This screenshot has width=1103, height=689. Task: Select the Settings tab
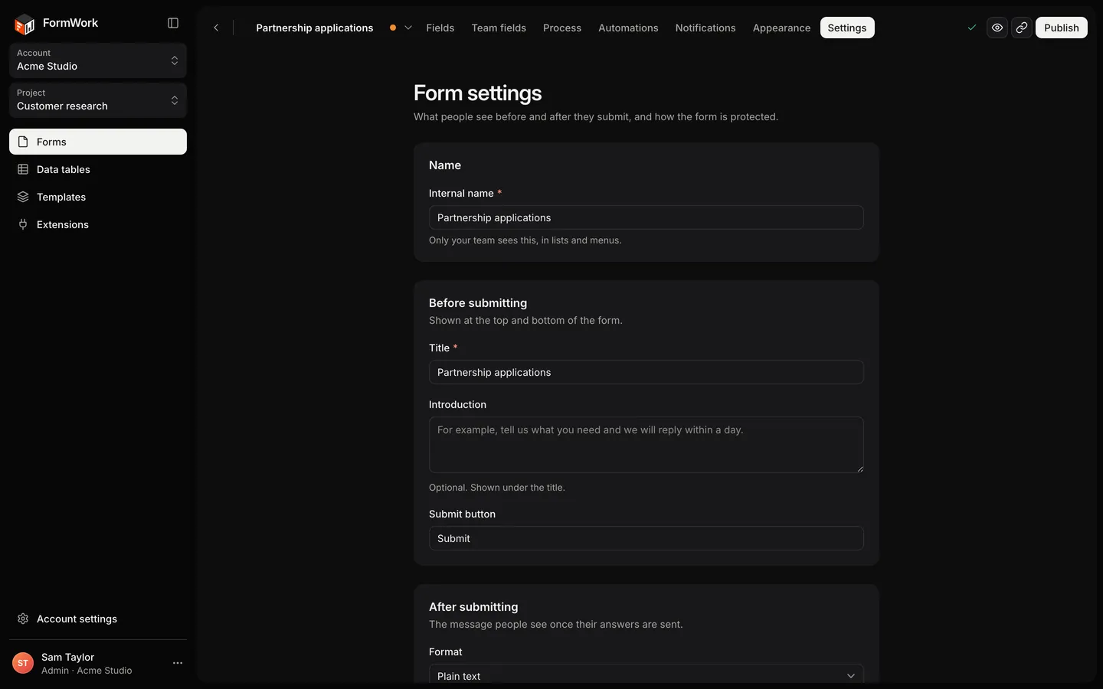point(847,28)
